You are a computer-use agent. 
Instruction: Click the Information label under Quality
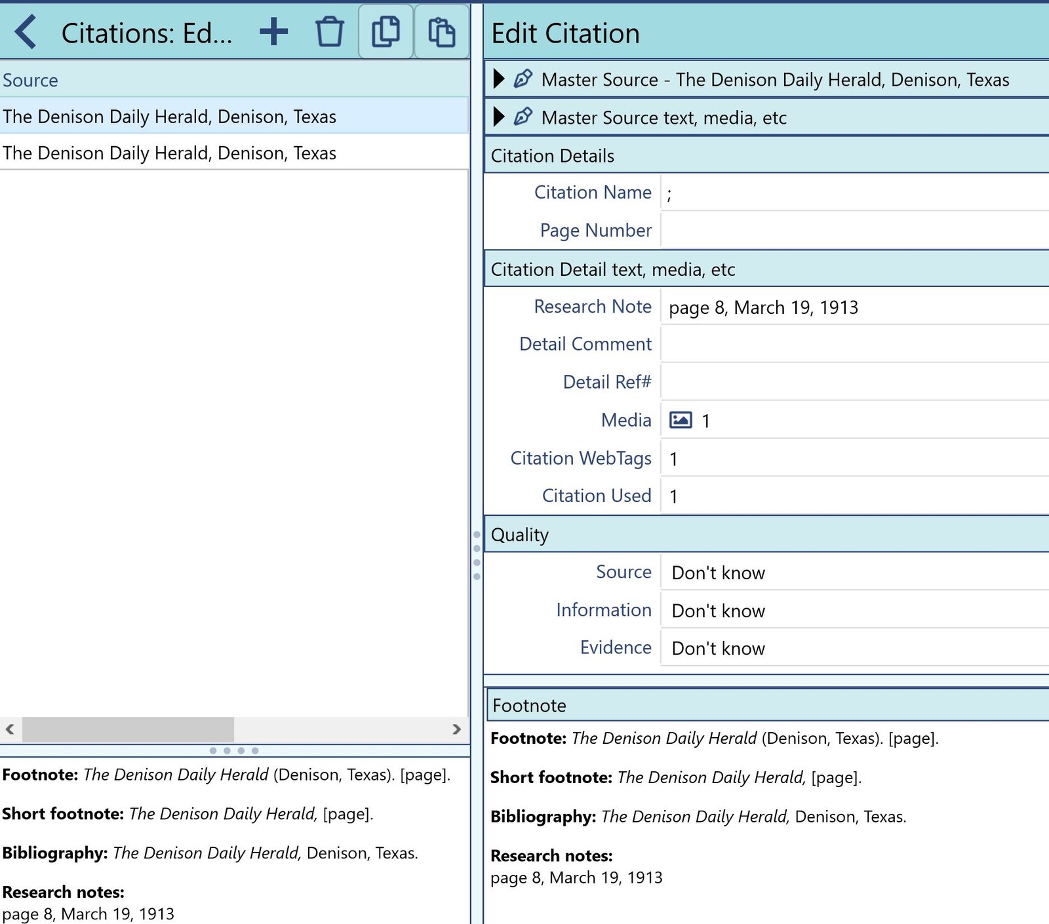coord(604,609)
